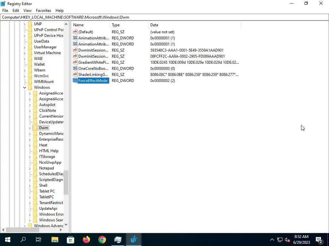Click the registry path address bar
This screenshot has height=246, width=329.
tap(164, 17)
